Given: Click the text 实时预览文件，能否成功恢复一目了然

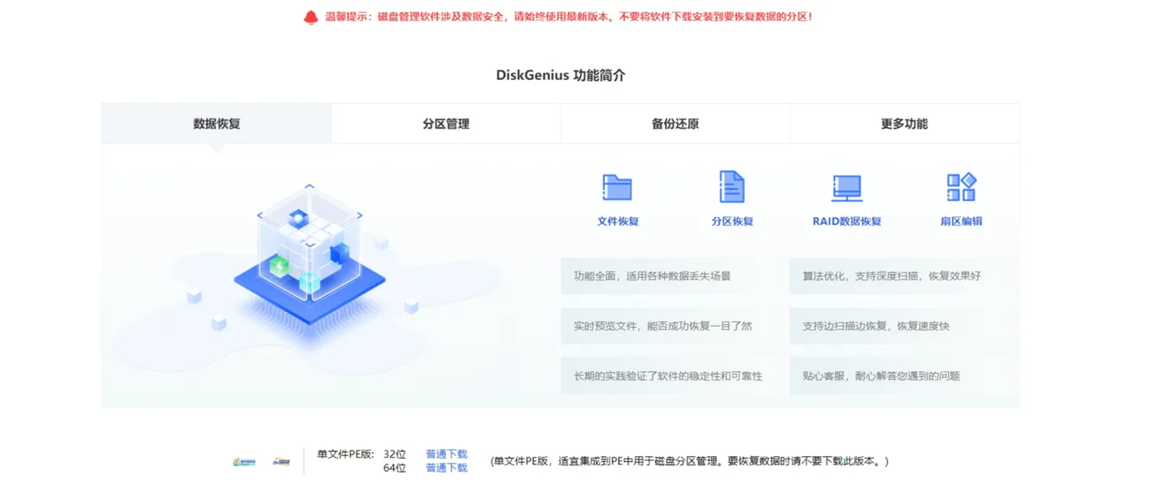Looking at the screenshot, I should [663, 326].
